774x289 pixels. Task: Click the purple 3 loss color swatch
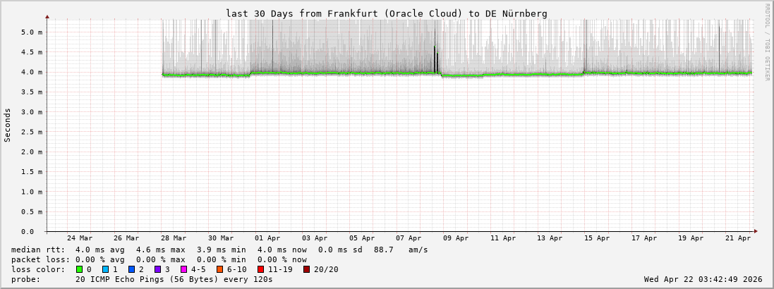pyautogui.click(x=157, y=269)
